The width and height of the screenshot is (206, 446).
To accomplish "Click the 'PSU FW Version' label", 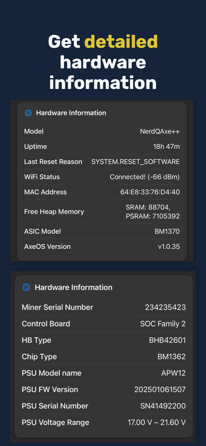I will [x=50, y=389].
